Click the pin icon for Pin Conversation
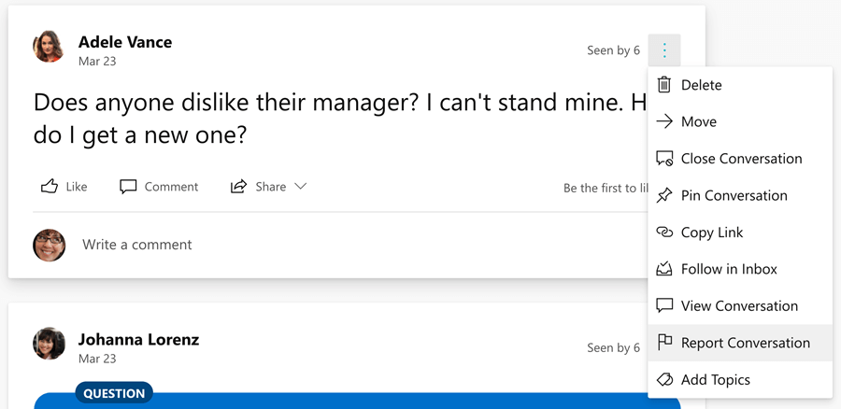This screenshot has width=841, height=409. [664, 195]
